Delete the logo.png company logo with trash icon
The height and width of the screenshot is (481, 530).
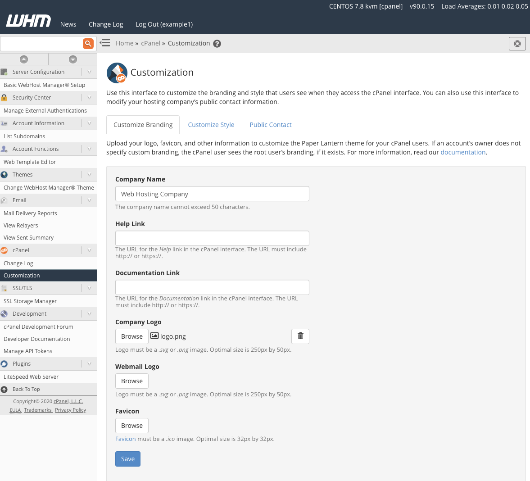point(300,336)
